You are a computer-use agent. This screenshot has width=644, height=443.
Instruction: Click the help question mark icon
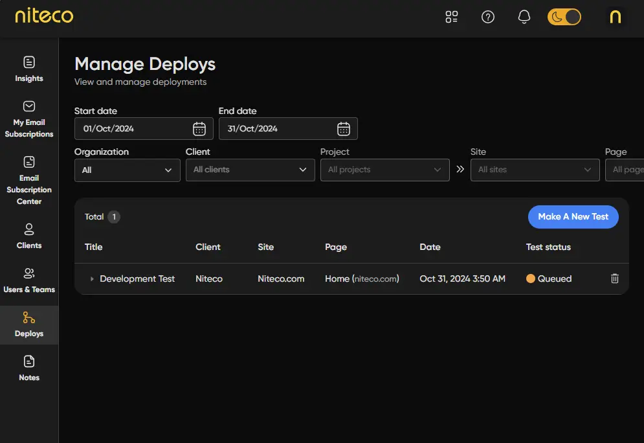point(488,17)
